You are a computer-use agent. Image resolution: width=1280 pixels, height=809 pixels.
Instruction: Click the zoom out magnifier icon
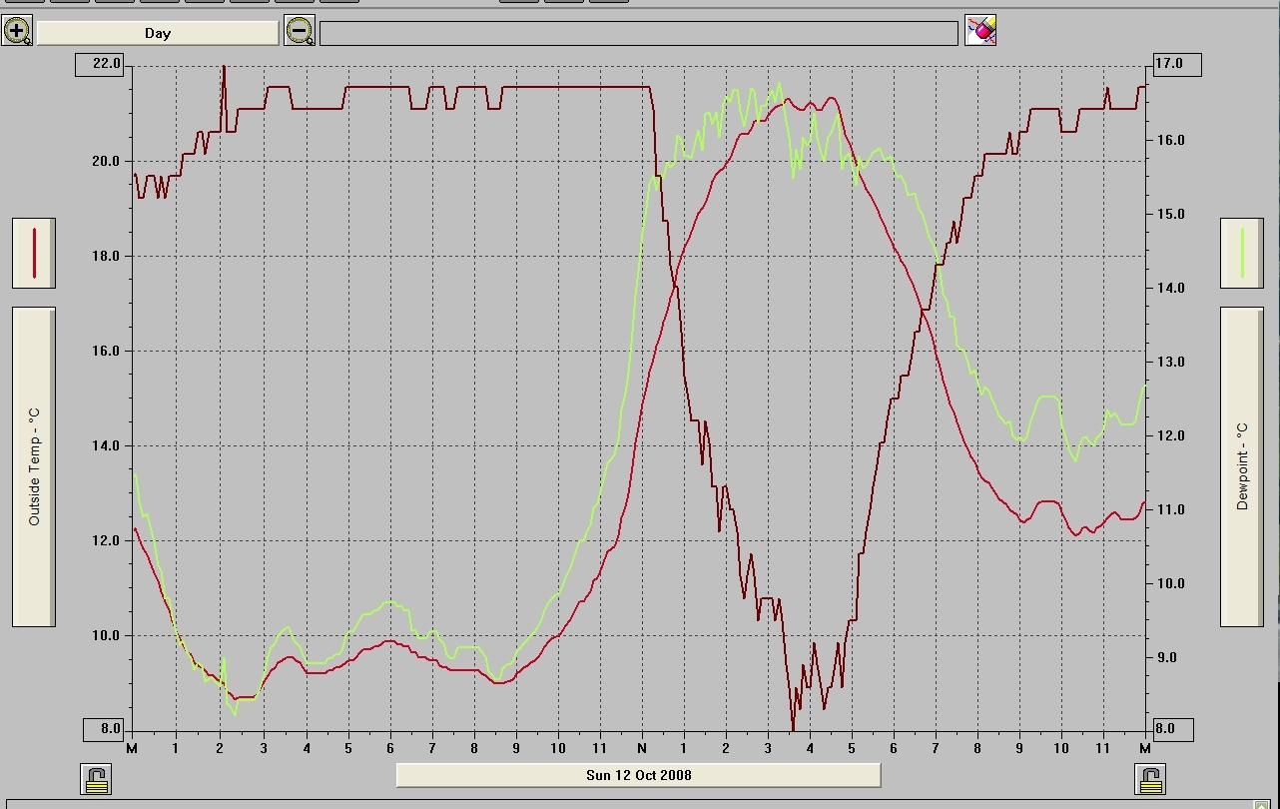click(x=300, y=31)
